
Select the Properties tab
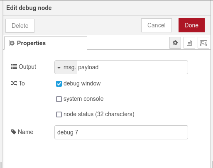coord(46,43)
